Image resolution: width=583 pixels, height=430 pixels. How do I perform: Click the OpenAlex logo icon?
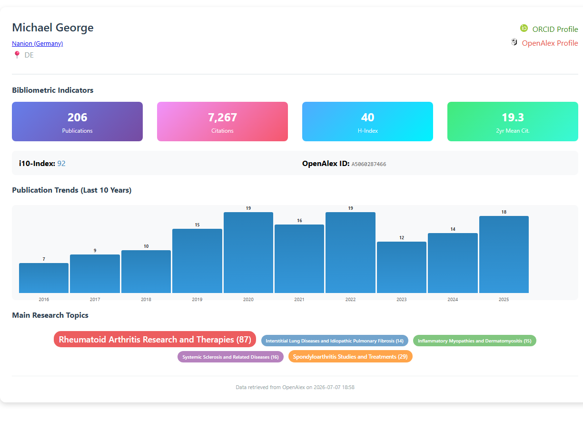pos(514,42)
